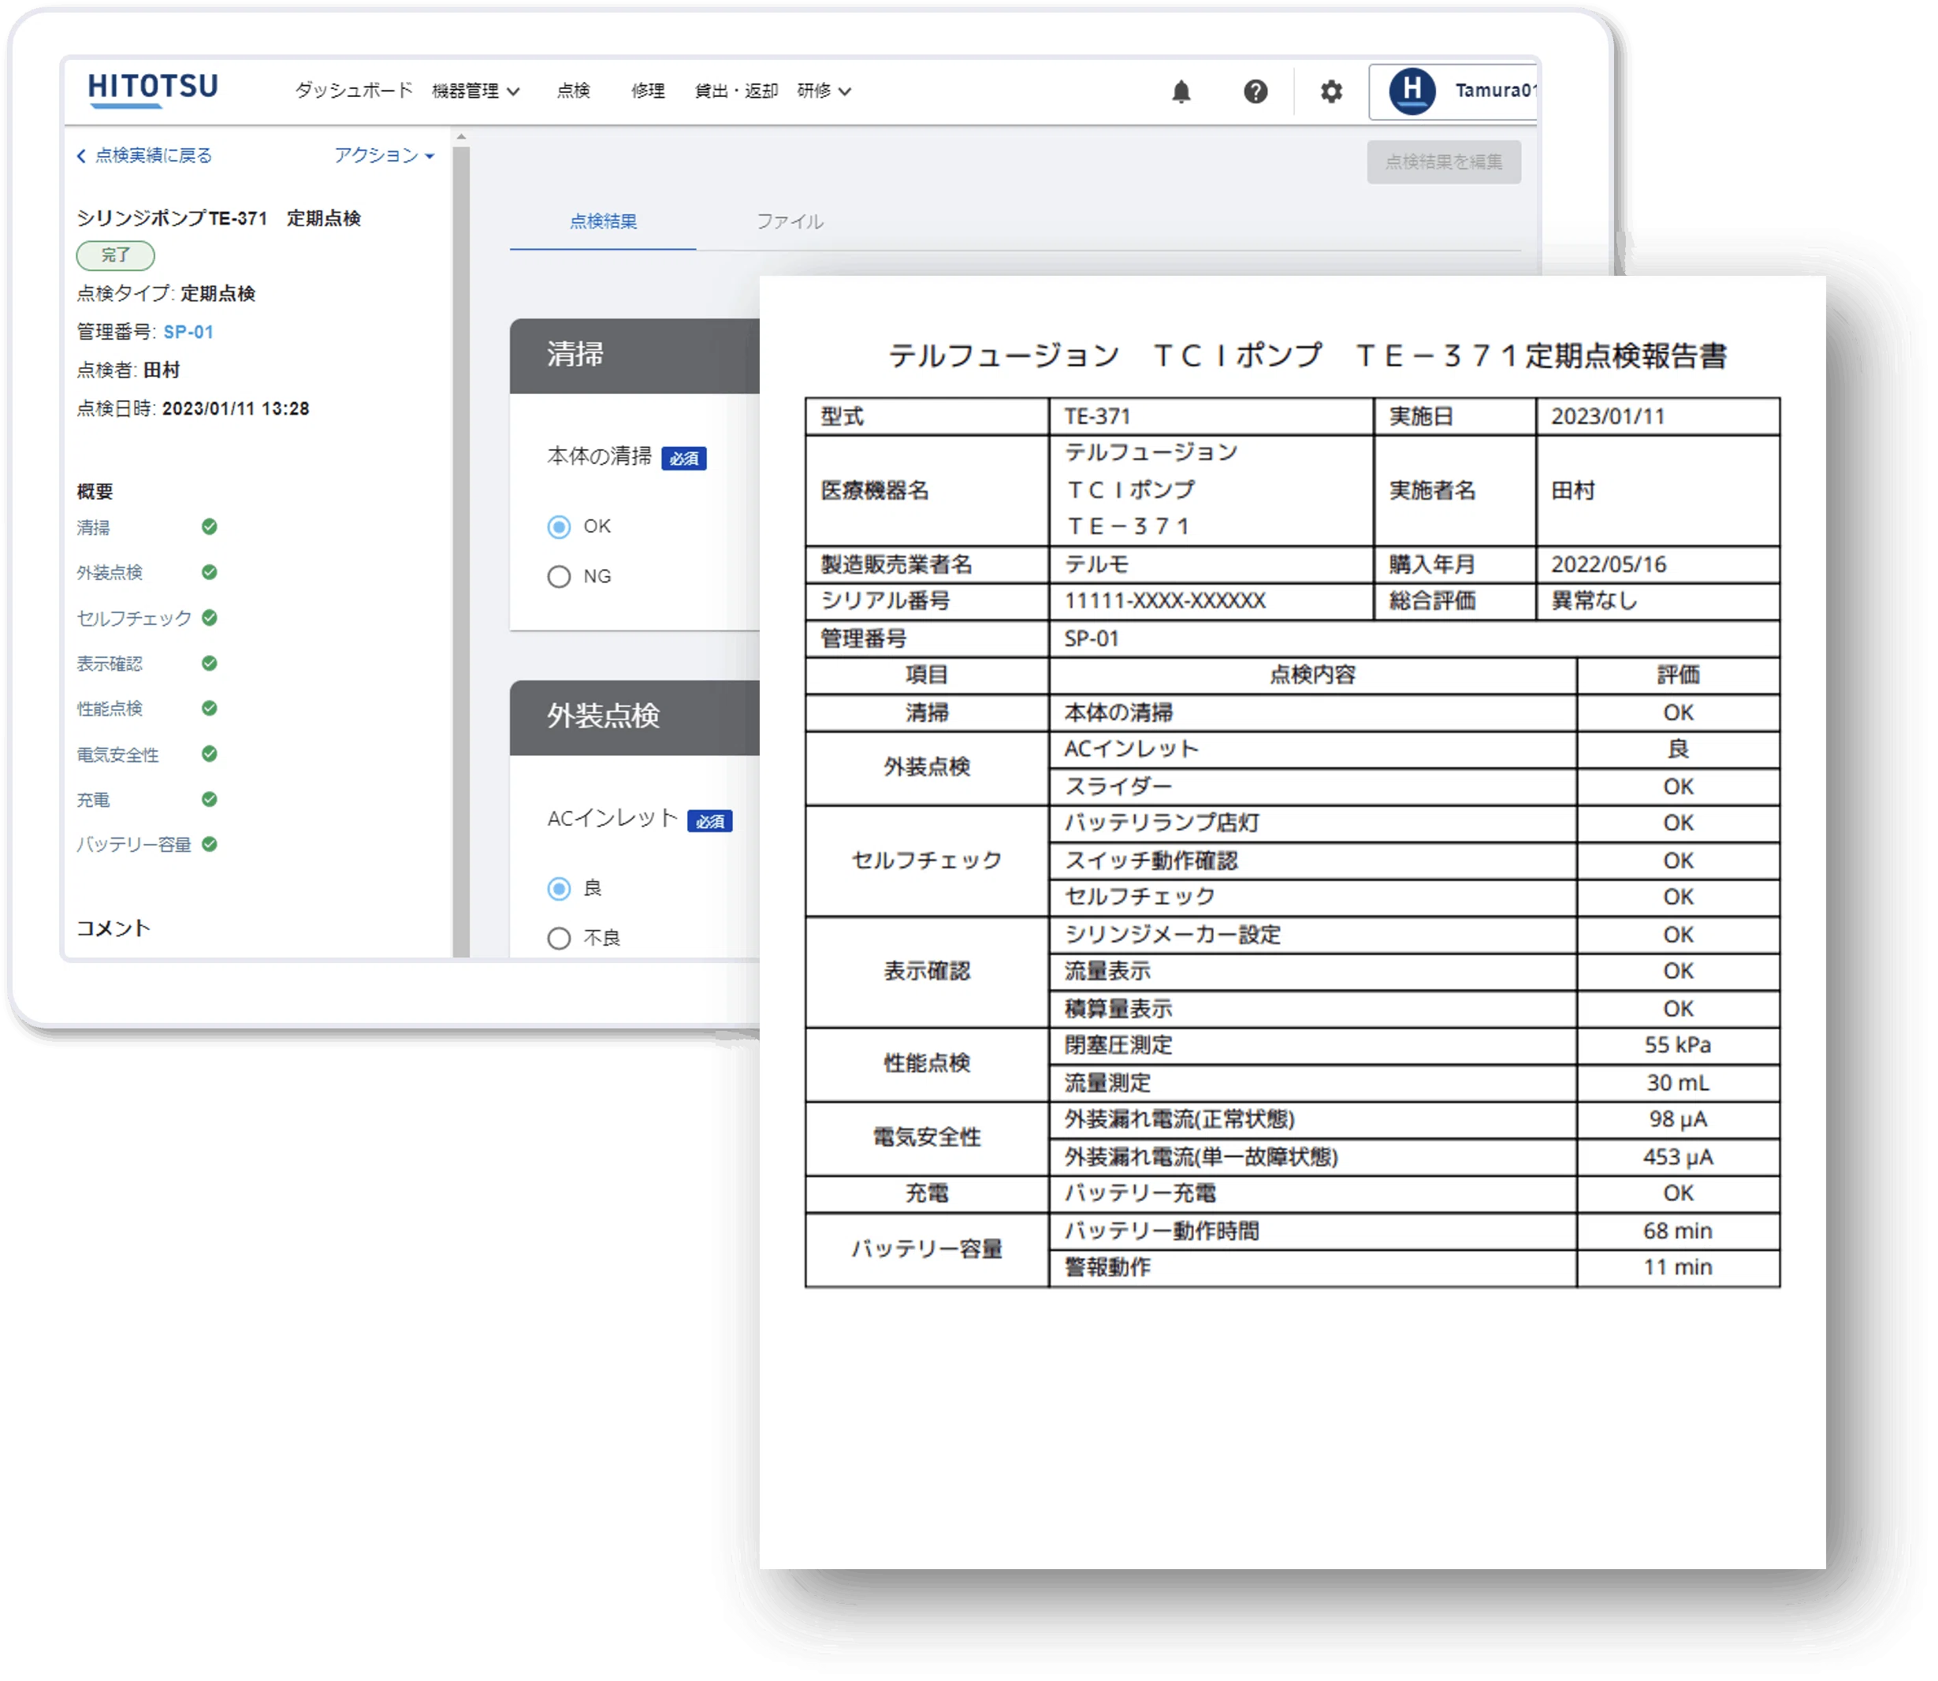Viewport: 1938px width, 1681px height.
Task: Click the 点検結果を編集 button
Action: click(x=1444, y=162)
